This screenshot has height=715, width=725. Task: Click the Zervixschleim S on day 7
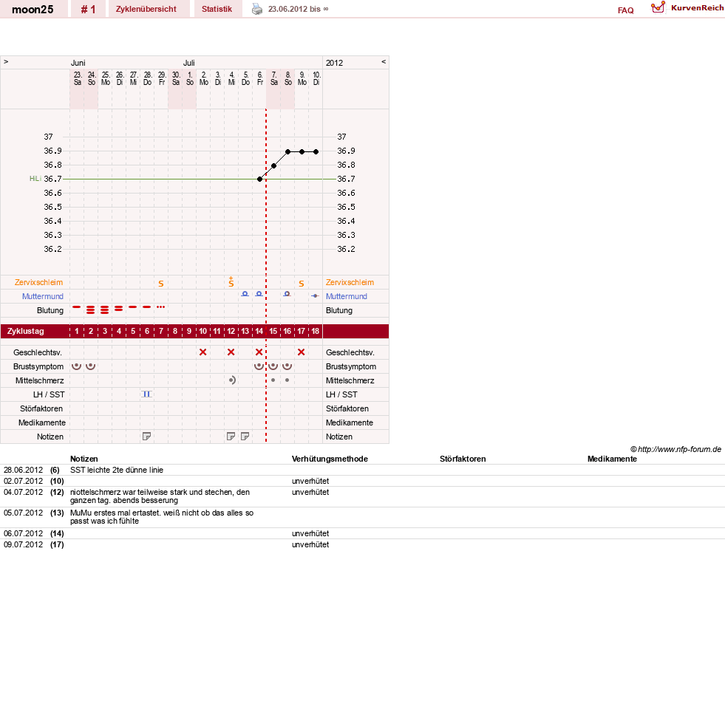click(161, 284)
